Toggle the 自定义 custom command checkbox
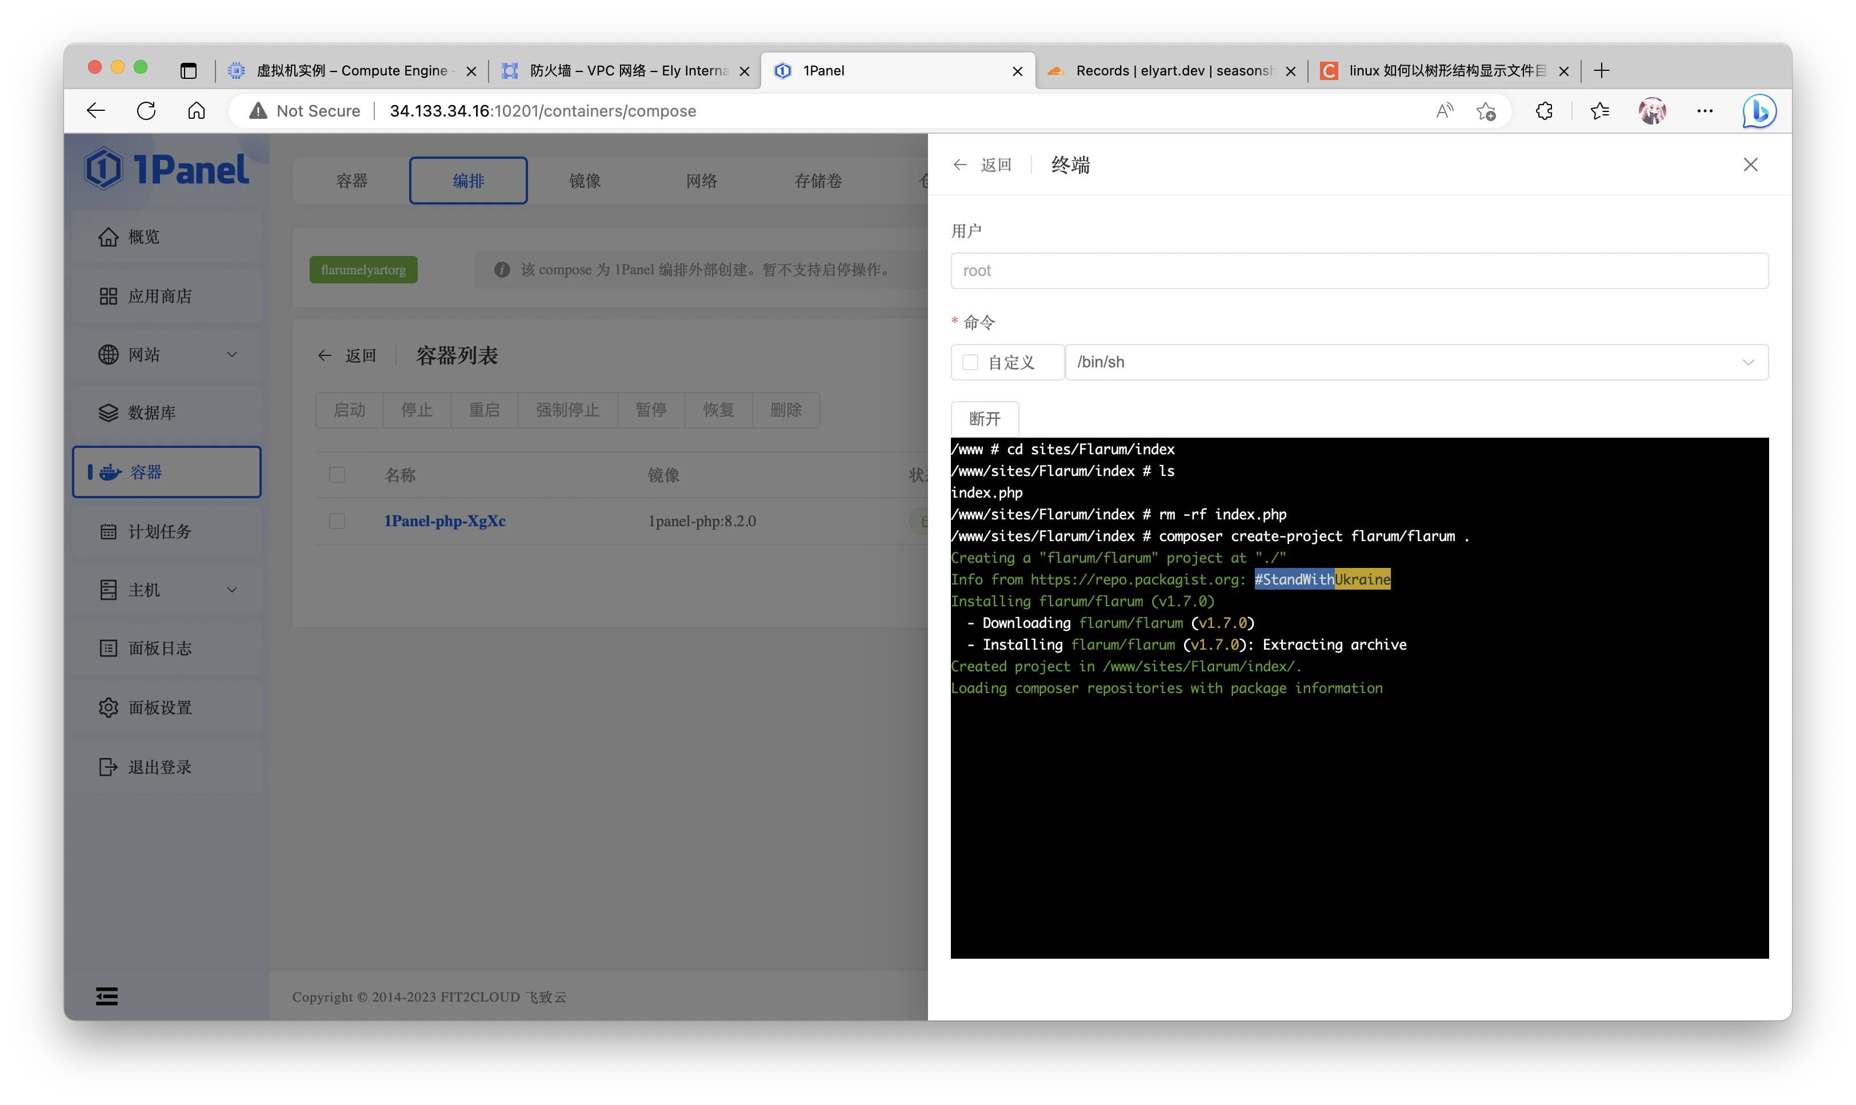Image resolution: width=1856 pixels, height=1105 pixels. click(969, 362)
